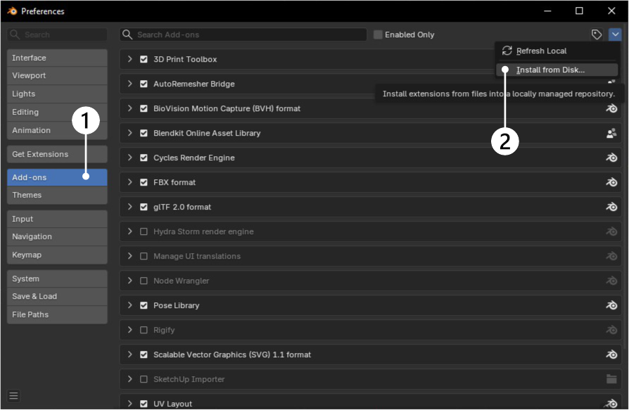Viewport: 629px width, 410px height.
Task: Uncheck AutoRemesher Bridge add-on
Action: [x=144, y=84]
